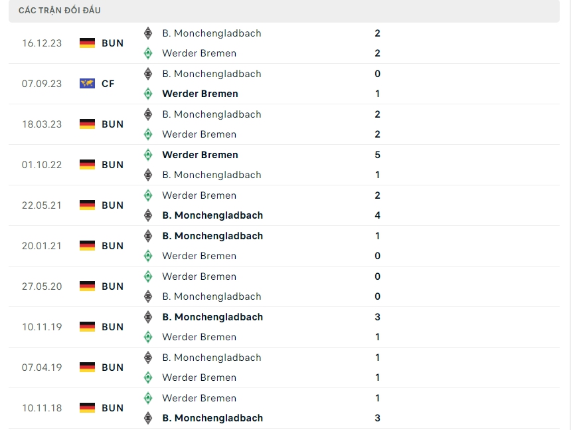This screenshot has width=571, height=430.
Task: Select BUN label on the 18.03.23 row
Action: tap(113, 124)
